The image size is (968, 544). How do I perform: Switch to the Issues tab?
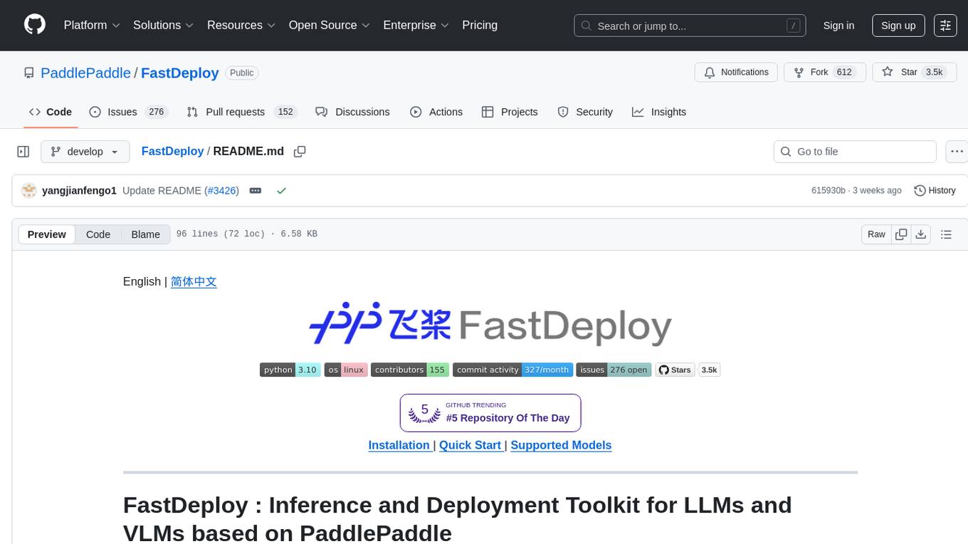(128, 112)
